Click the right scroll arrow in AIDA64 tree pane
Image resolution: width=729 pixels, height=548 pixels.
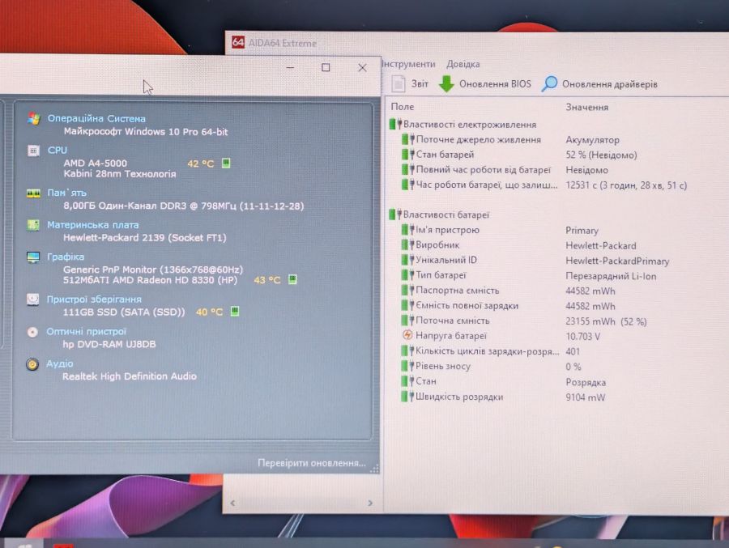(370, 503)
